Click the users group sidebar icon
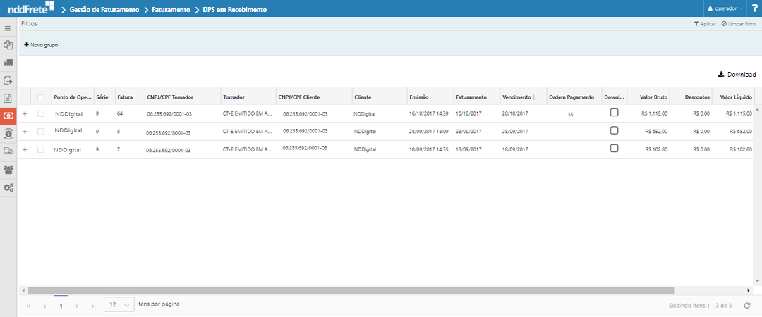The height and width of the screenshot is (317, 762). [8, 170]
